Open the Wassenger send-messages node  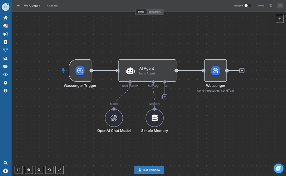tap(215, 71)
